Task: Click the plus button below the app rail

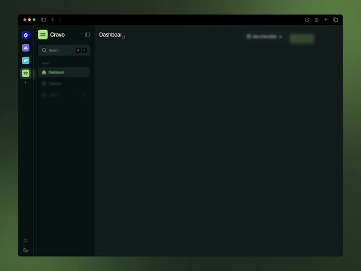Action: (x=26, y=83)
